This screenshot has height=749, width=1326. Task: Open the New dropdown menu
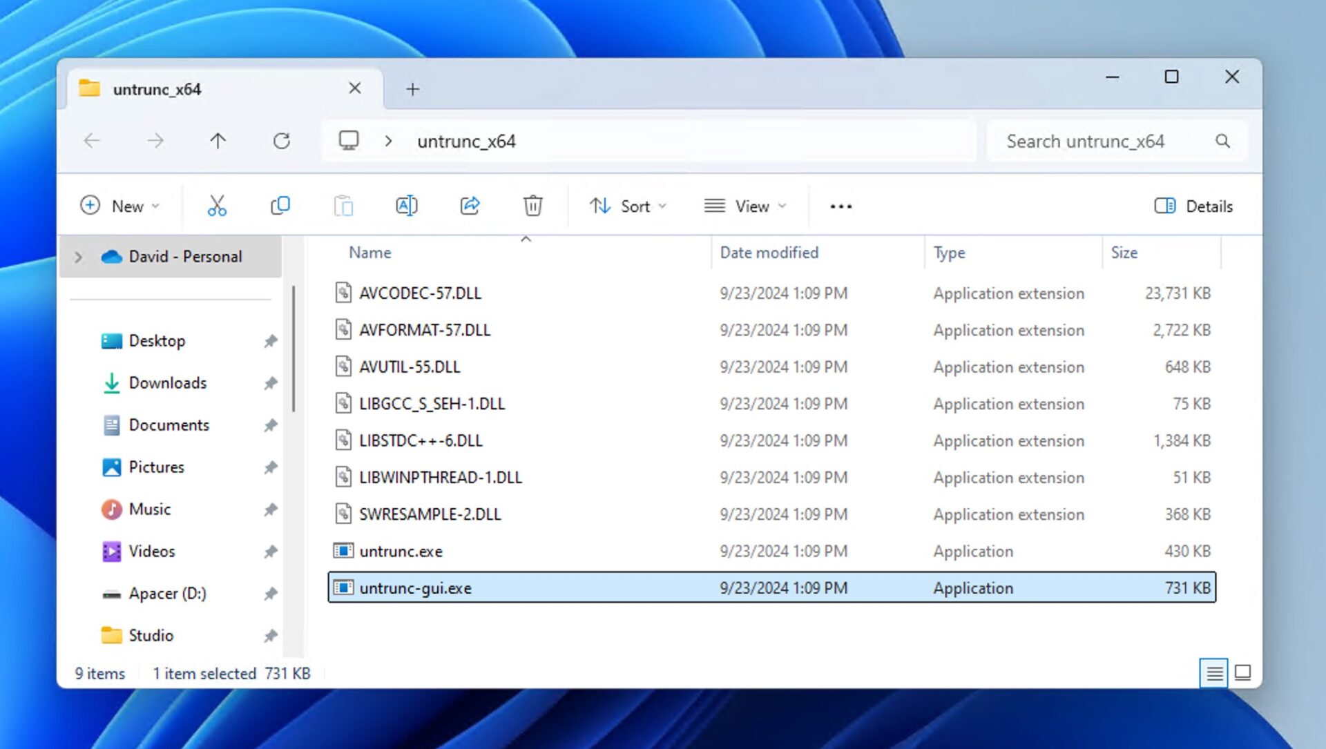[122, 206]
